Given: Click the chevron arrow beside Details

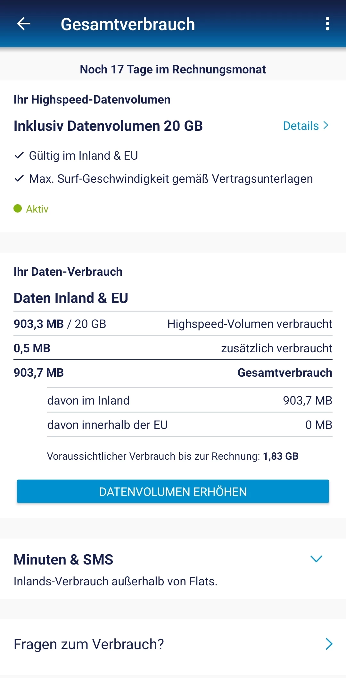Looking at the screenshot, I should pos(326,125).
